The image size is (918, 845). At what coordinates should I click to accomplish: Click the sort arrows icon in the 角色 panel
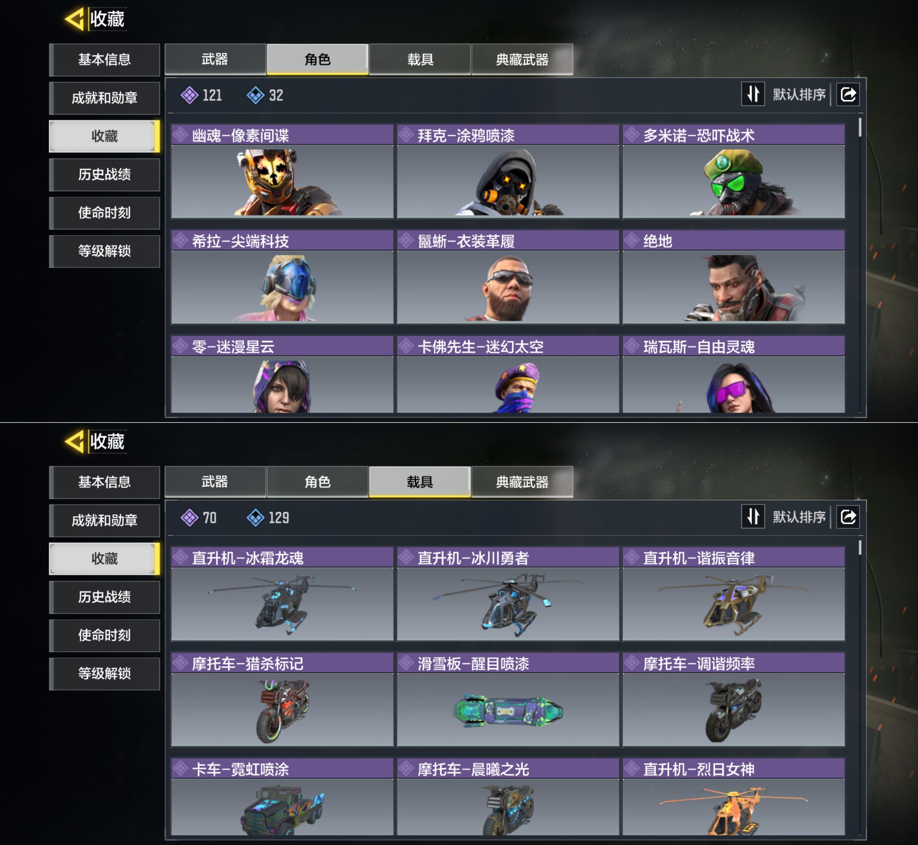point(753,94)
